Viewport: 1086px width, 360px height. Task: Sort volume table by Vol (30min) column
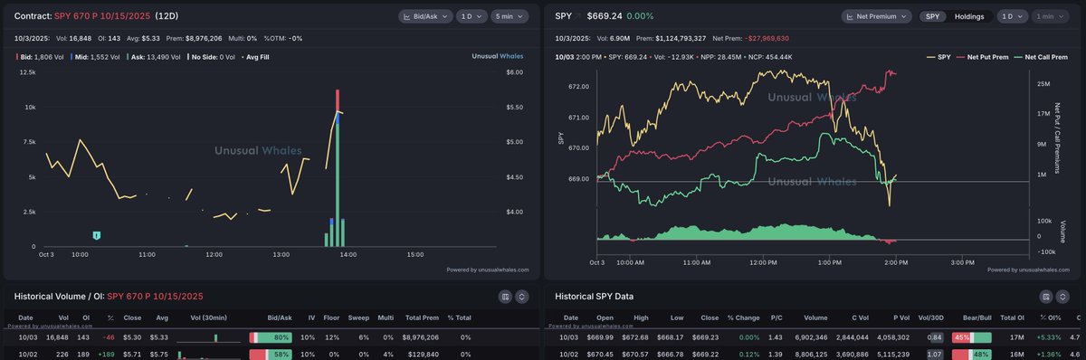coord(210,317)
